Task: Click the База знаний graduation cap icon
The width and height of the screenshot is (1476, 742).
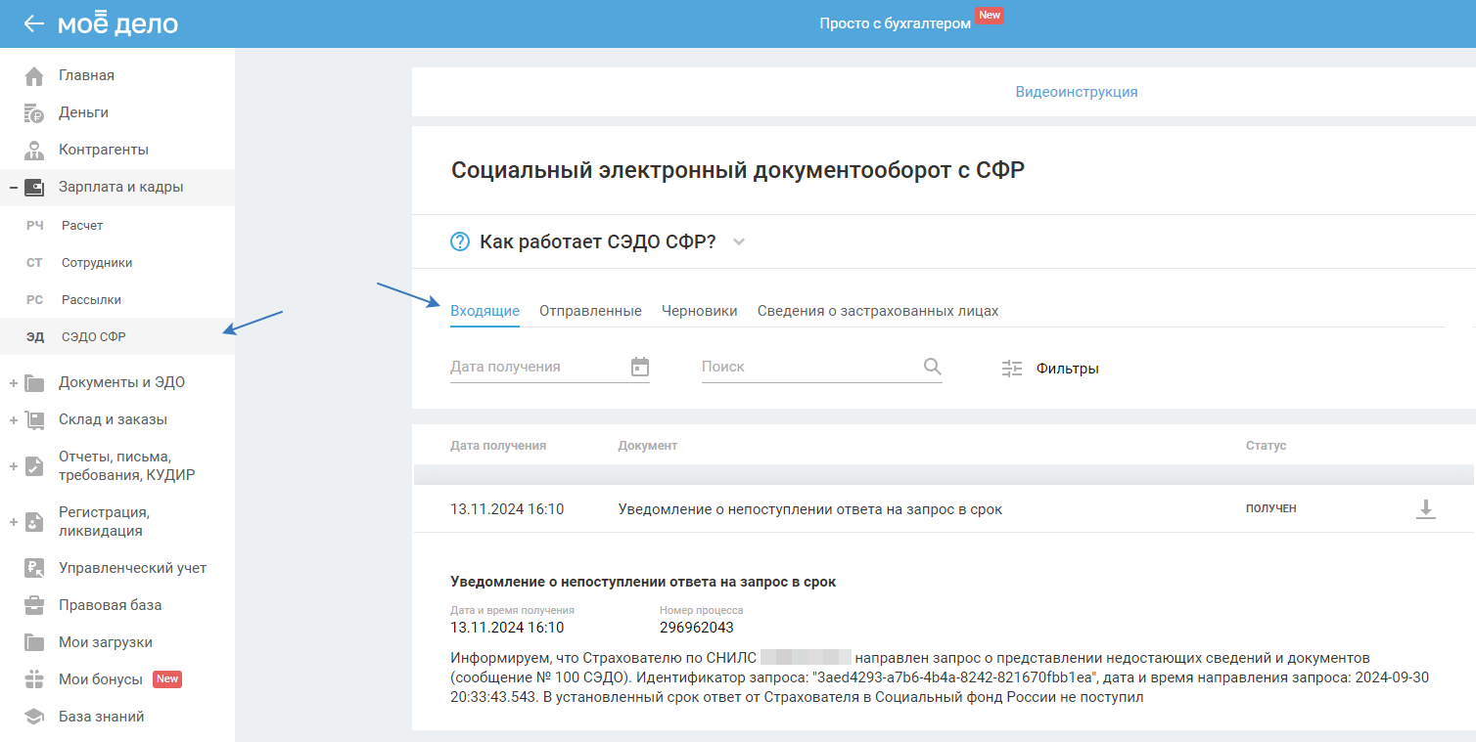Action: (34, 717)
